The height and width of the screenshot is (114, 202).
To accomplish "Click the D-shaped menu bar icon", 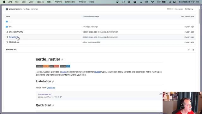I will click(123, 2).
